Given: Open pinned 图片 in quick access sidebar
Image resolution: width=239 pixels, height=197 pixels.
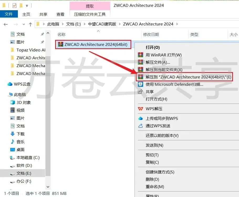Looking at the screenshot, I should click(x=20, y=42).
